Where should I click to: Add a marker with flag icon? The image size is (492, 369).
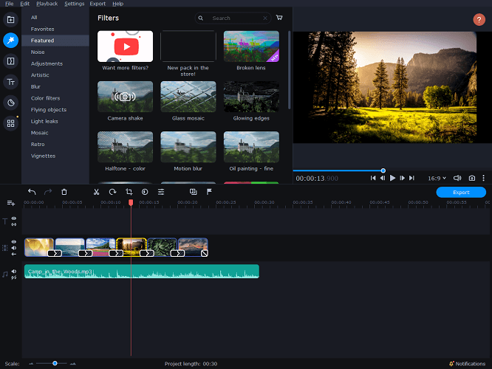209,192
